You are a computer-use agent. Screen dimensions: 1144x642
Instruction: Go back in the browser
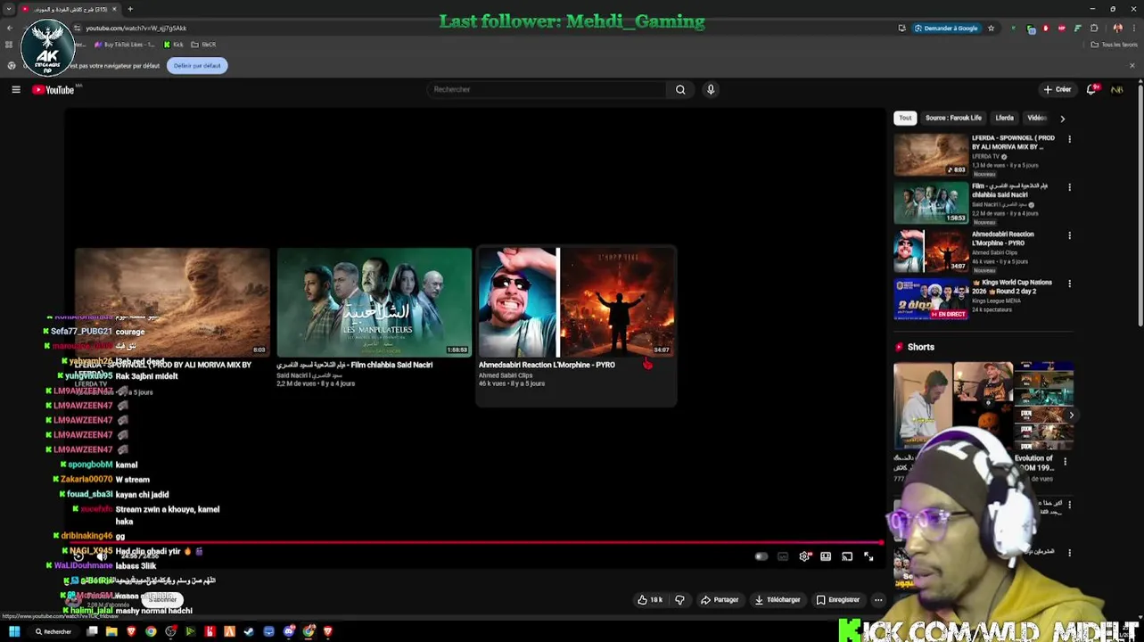9,28
